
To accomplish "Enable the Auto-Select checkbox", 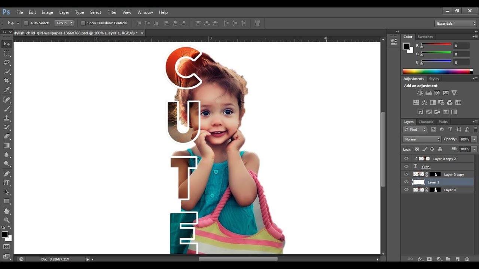I will tap(26, 23).
